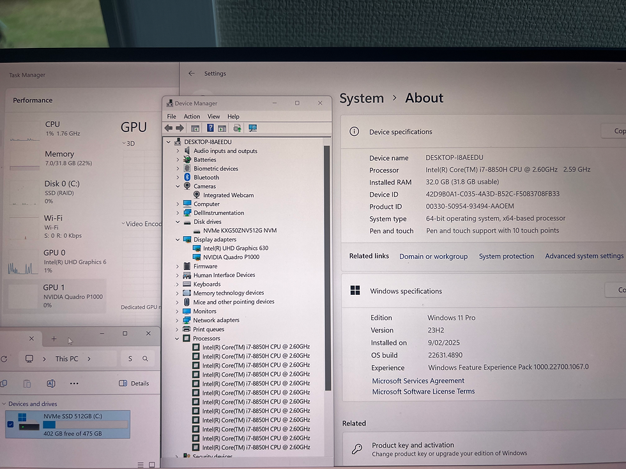Select Intel(R) UHD Graphics 630 adapter
This screenshot has height=469, width=626.
click(x=236, y=248)
